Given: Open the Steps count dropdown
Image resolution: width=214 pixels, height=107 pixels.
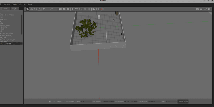Looking at the screenshot, I should click(64, 102).
